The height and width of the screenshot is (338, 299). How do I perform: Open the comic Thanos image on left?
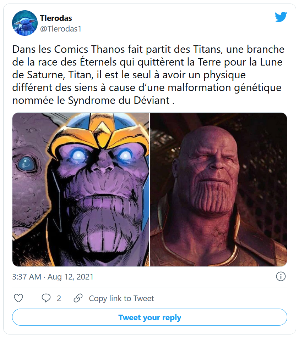point(81,190)
